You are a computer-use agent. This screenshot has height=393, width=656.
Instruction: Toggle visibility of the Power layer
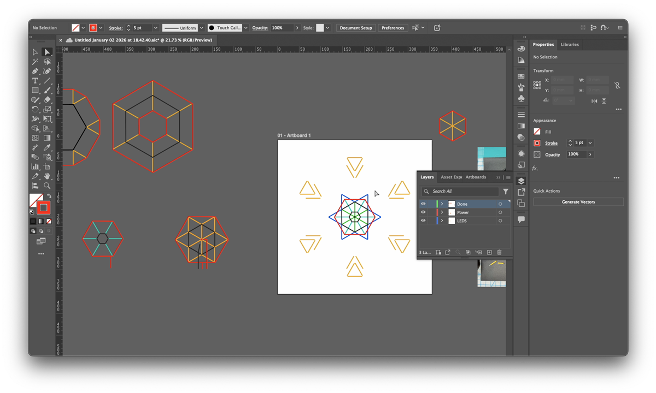coord(423,212)
